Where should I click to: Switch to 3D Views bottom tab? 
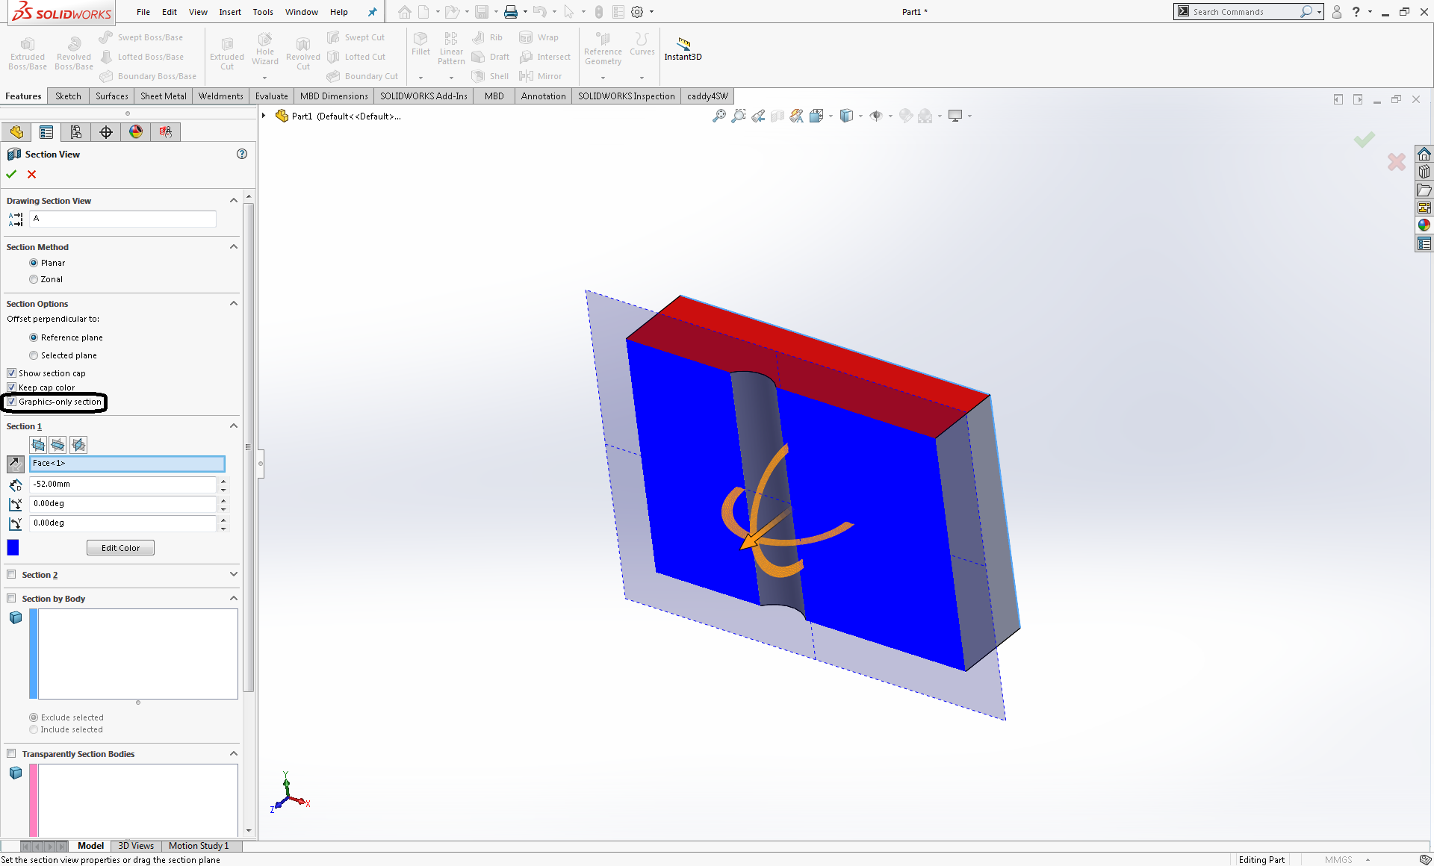coord(136,846)
